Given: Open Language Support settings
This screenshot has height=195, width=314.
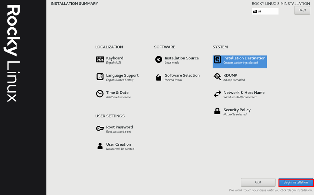Looking at the screenshot, I should coord(122,75).
